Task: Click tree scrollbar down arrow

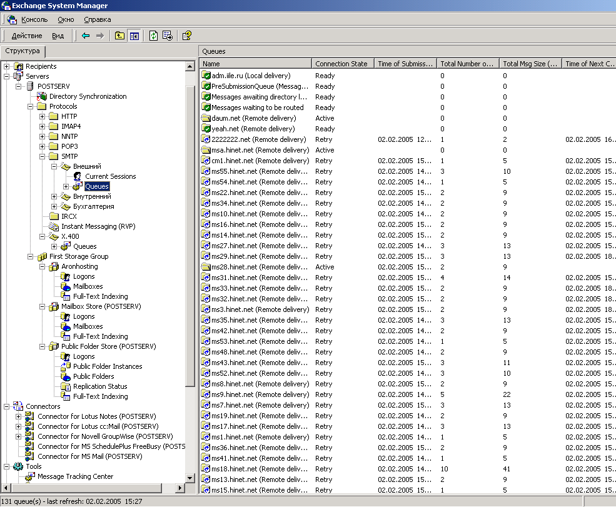Action: [x=190, y=478]
